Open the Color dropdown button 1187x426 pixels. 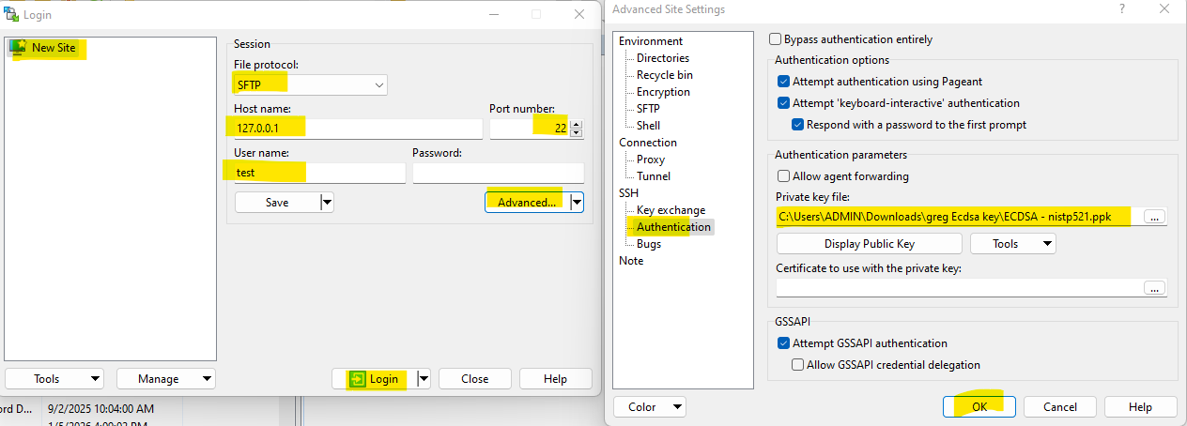point(649,407)
